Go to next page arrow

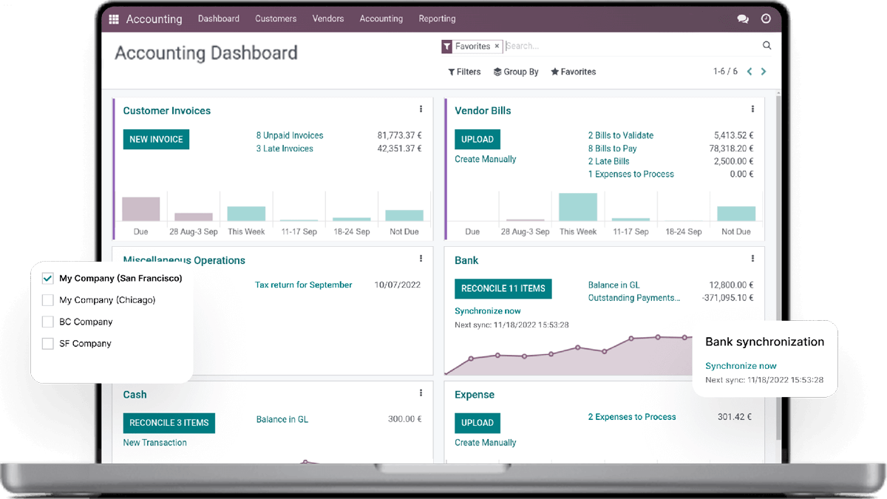coord(764,72)
